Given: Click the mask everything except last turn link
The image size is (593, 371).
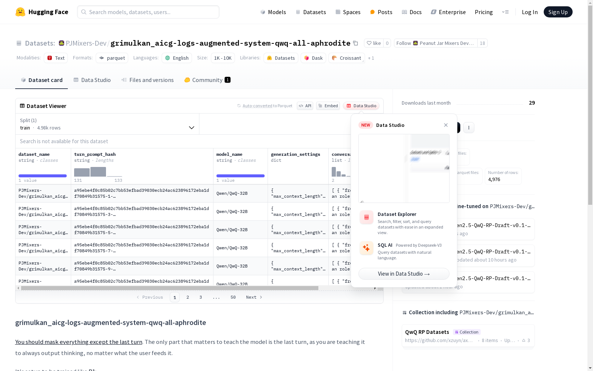Looking at the screenshot, I should tap(79, 342).
